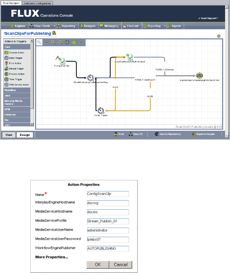Click the Need Support? link
Viewport: 230px width, 273px height.
tap(208, 18)
